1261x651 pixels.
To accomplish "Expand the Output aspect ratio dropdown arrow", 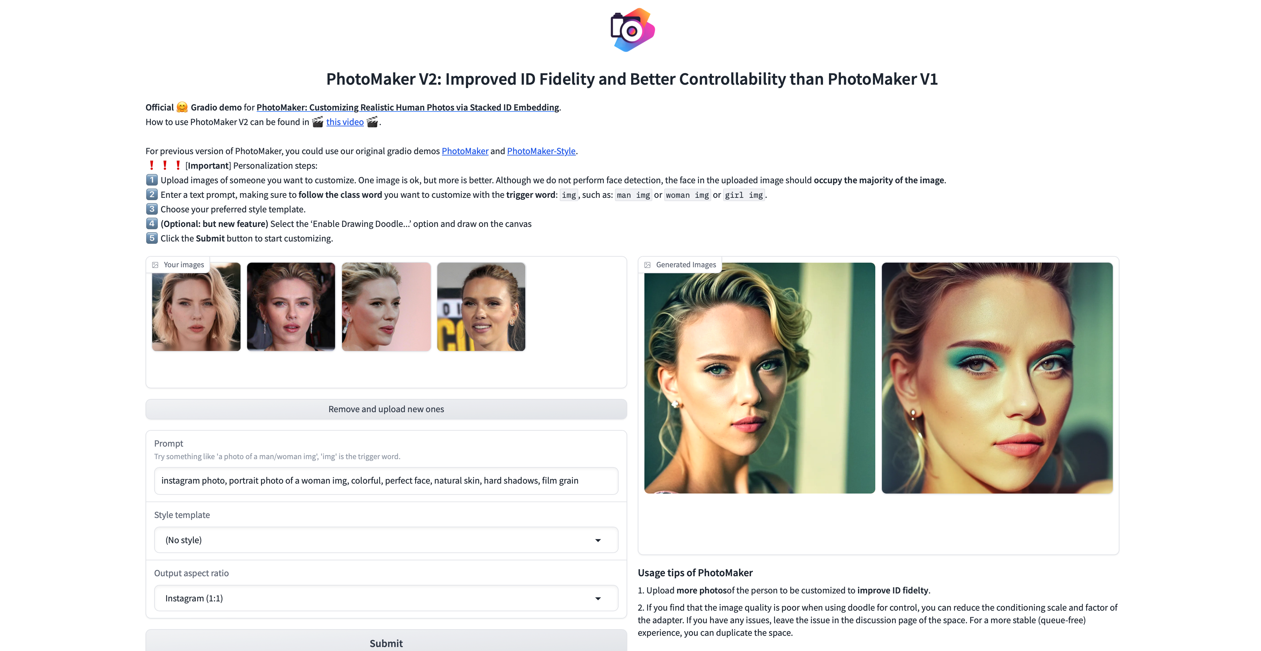I will pyautogui.click(x=598, y=598).
